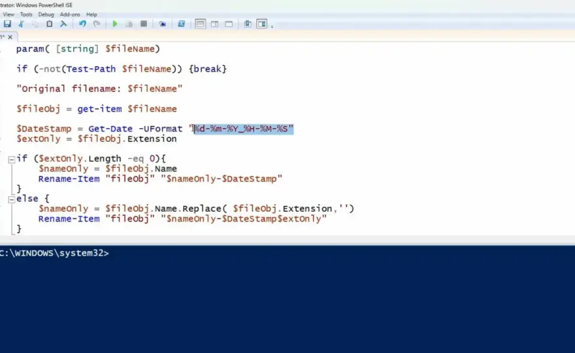Click the Copy icon in toolbar

tap(35, 24)
